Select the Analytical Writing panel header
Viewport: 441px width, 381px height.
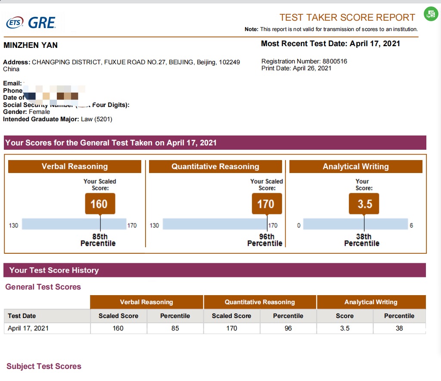coord(356,167)
